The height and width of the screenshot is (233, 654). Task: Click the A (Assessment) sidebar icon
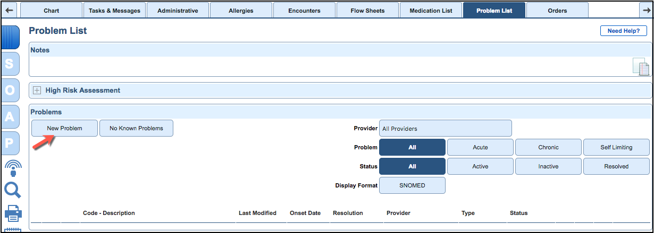[11, 117]
